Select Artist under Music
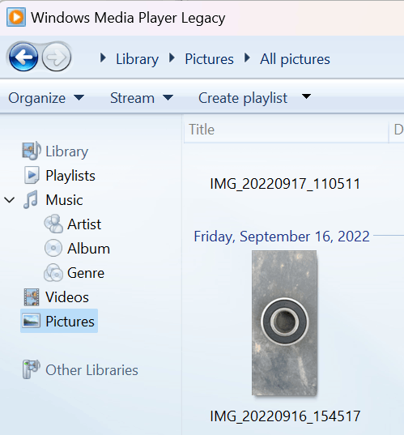Screen dimensions: 404x435 pyautogui.click(x=84, y=224)
